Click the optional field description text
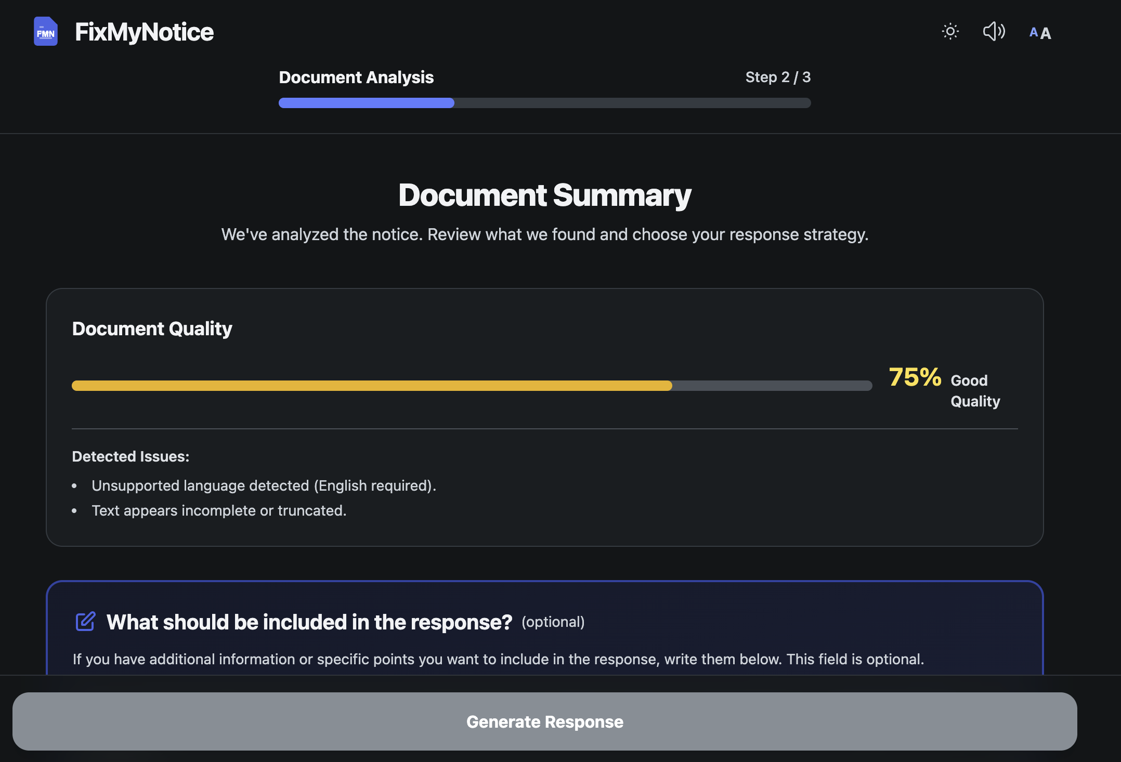 click(x=498, y=659)
